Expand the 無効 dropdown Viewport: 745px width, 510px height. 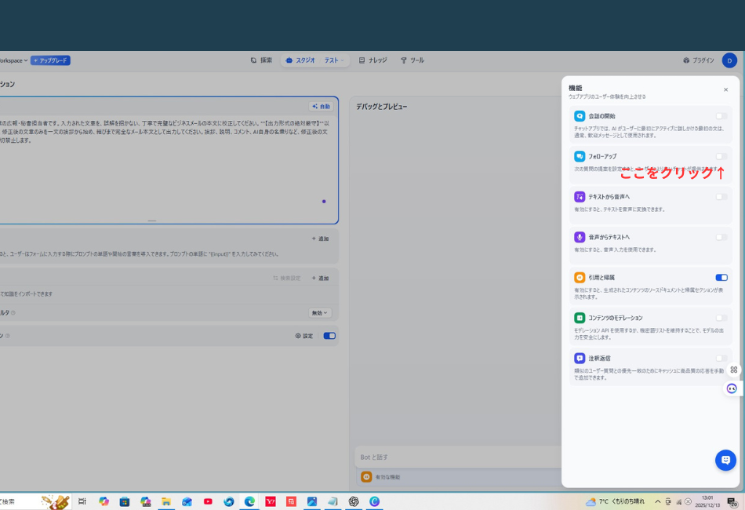pos(319,313)
